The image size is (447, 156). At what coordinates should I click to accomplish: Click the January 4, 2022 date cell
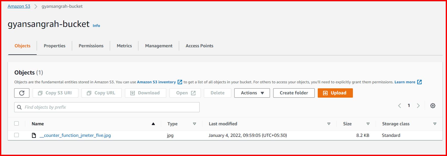click(248, 135)
